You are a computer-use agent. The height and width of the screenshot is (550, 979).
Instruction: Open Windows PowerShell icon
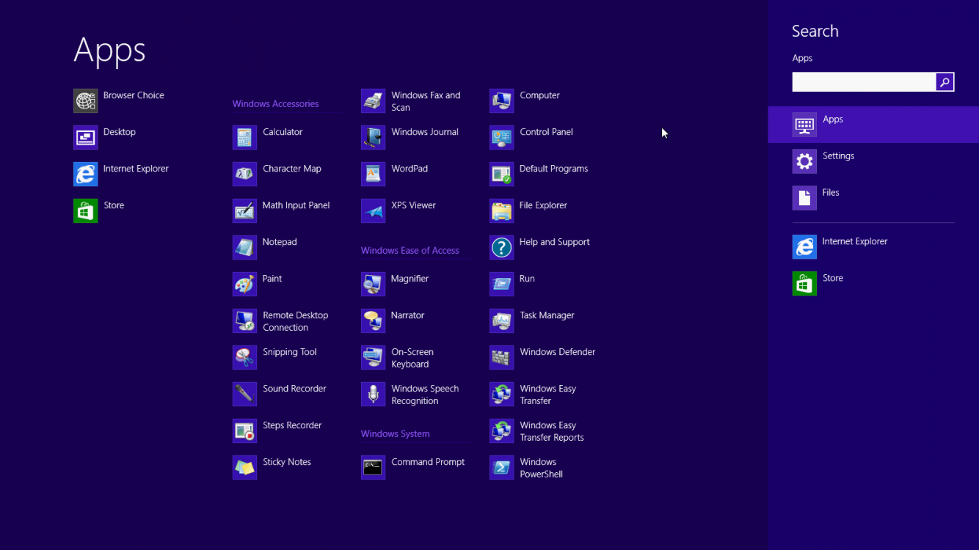tap(501, 467)
